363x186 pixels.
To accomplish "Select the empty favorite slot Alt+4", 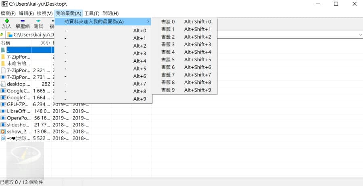I will (x=103, y=61).
